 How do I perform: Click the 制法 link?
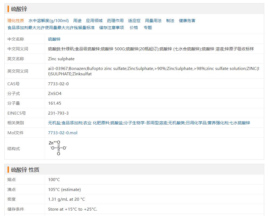(170, 21)
